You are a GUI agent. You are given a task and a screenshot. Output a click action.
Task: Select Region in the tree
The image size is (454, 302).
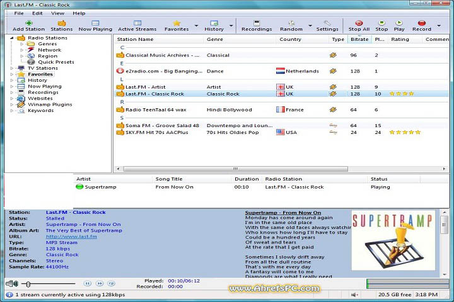47,56
